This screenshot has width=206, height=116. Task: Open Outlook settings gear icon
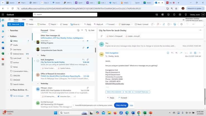tap(180, 14)
